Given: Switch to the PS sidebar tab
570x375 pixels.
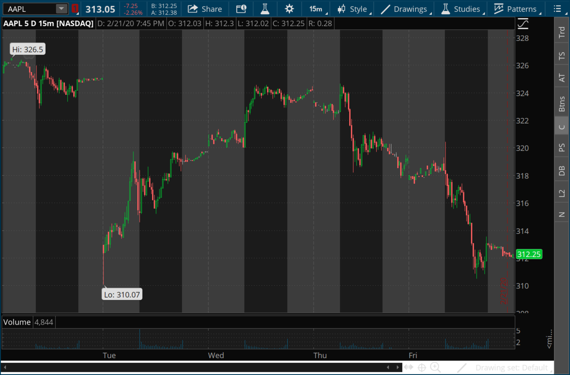Looking at the screenshot, I should pyautogui.click(x=561, y=148).
